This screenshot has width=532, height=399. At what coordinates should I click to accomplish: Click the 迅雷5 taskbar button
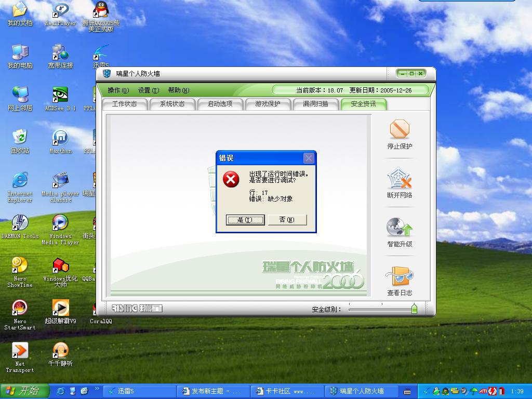tap(139, 391)
